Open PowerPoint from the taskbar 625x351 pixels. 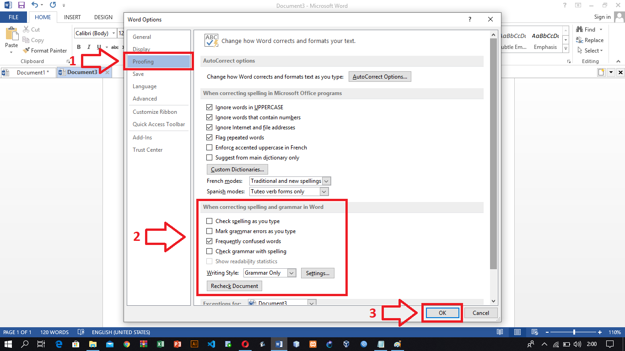point(178,344)
